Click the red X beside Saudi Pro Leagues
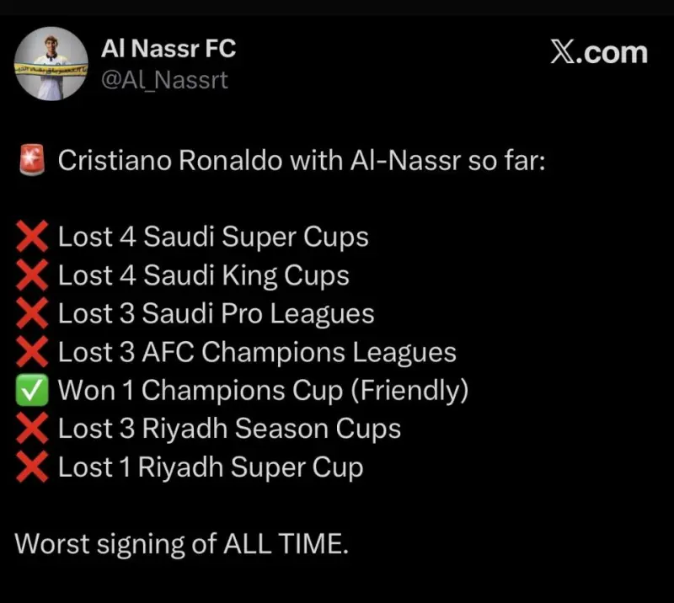This screenshot has width=674, height=603. (31, 314)
